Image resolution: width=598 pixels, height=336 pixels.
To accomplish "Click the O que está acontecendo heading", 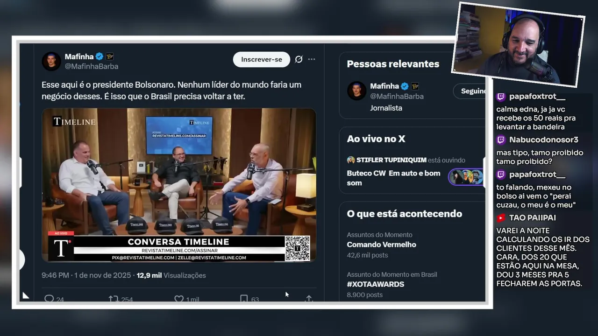I will pyautogui.click(x=404, y=214).
